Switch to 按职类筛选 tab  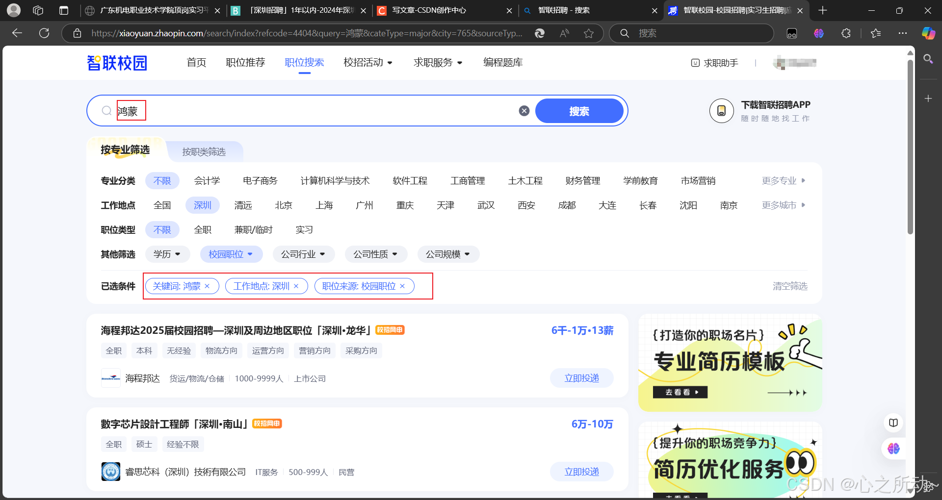coord(204,152)
